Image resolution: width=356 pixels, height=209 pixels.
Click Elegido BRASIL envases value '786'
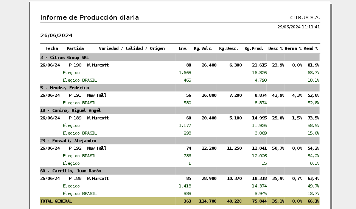[187, 156]
